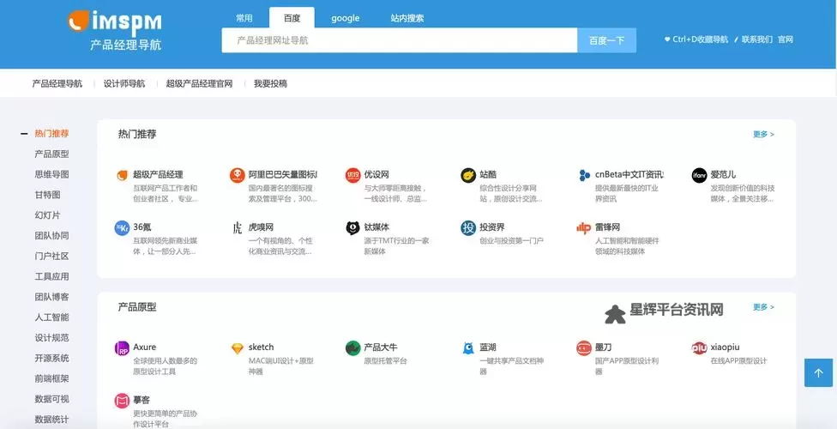Open the 官网 link in header

coord(786,39)
